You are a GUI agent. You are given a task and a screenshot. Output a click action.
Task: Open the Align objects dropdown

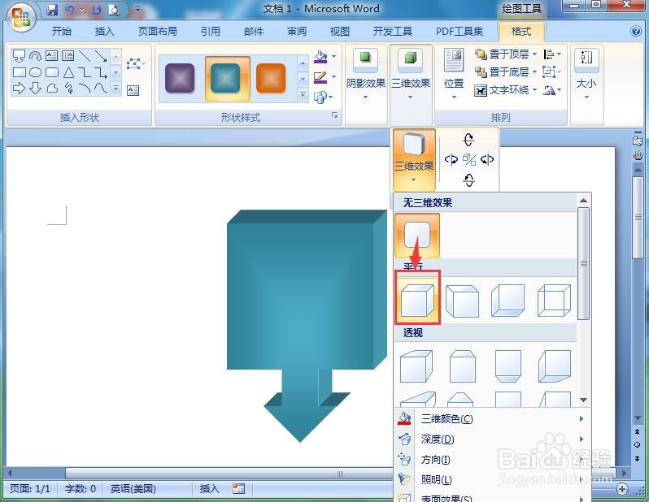pos(552,54)
